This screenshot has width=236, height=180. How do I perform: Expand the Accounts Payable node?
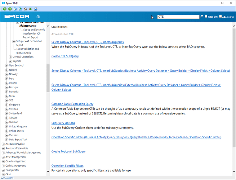pyautogui.click(x=3, y=144)
